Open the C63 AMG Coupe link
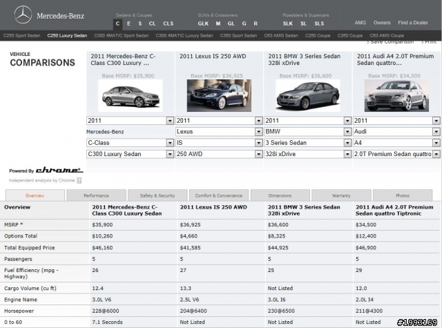The height and width of the screenshot is (328, 442). click(387, 35)
